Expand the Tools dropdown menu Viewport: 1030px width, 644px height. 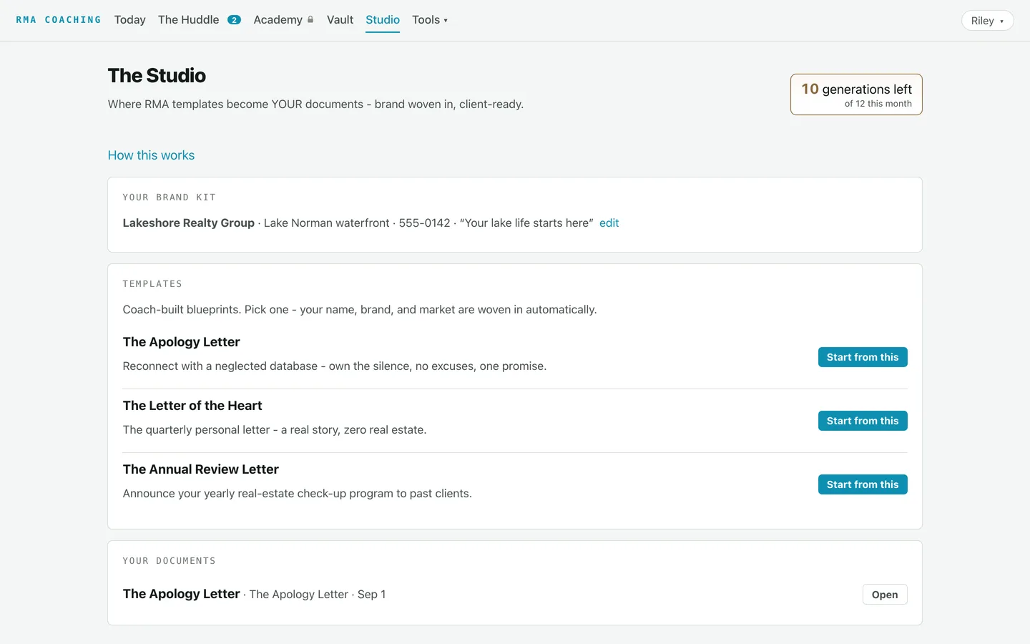coord(430,20)
